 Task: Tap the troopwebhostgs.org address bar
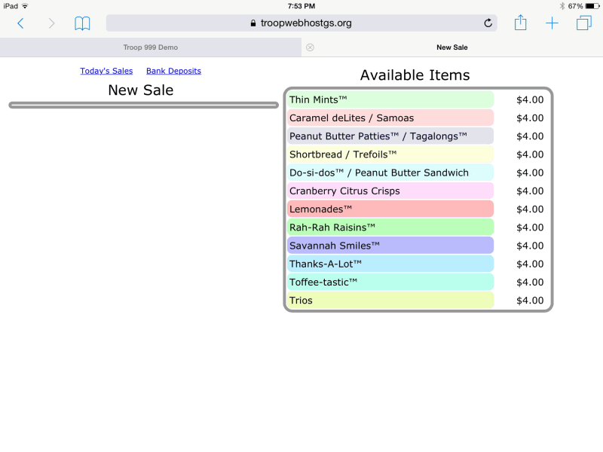(x=301, y=23)
